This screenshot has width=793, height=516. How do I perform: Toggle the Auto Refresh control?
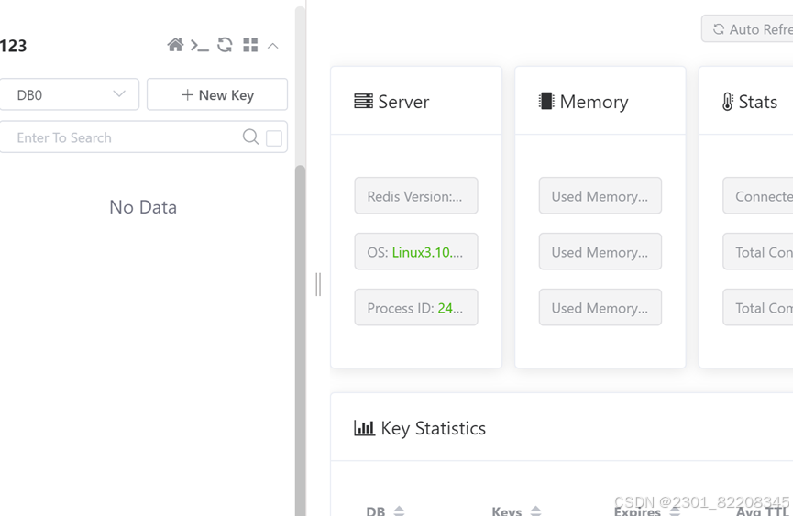[748, 28]
